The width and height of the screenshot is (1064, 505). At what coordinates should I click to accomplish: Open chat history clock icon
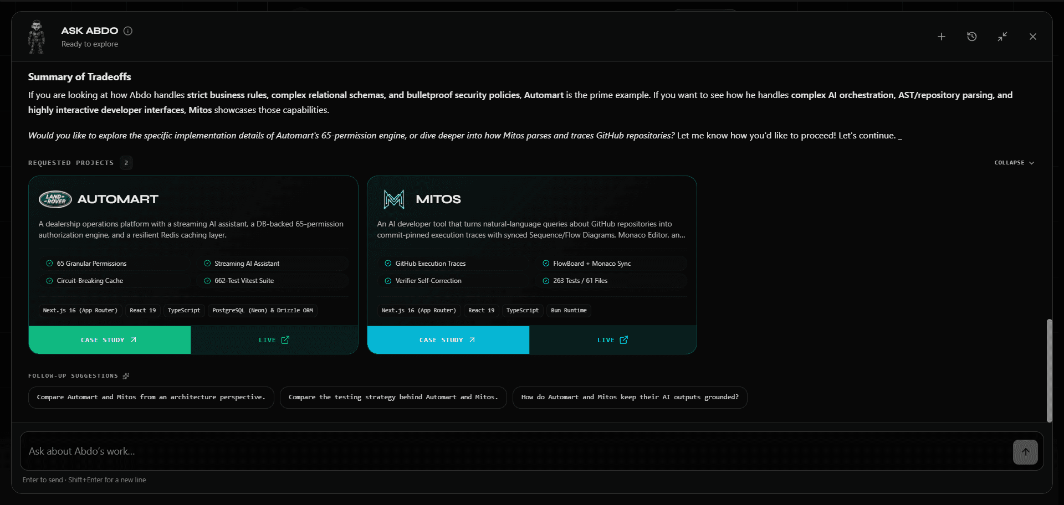(972, 37)
